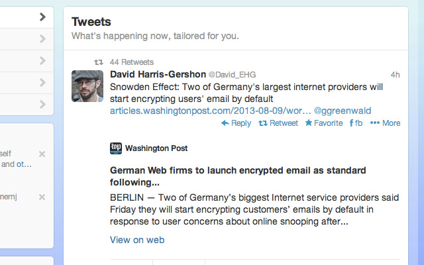Viewport: 424px width, 265px height.
Task: Open the washingtonpost.com article link
Action: pos(211,111)
